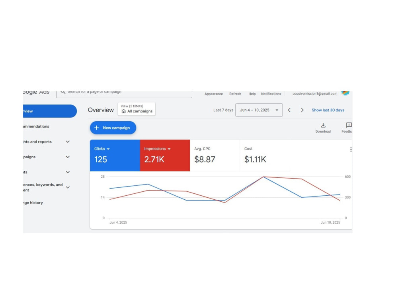The image size is (398, 299).
Task: Click the Last 7 days label
Action: pyautogui.click(x=223, y=110)
